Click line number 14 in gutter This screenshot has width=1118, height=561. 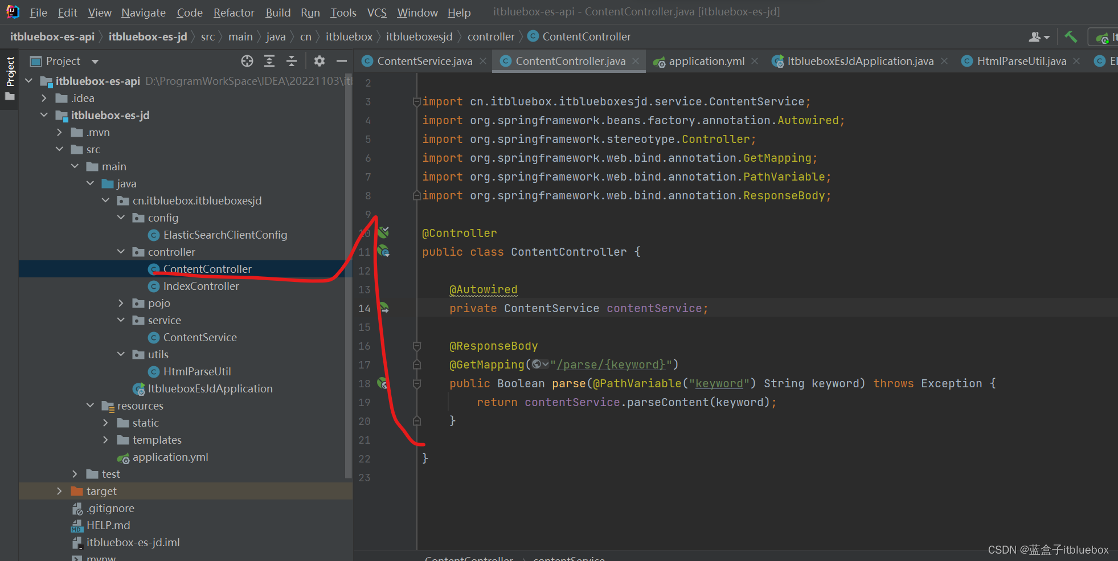click(x=365, y=308)
